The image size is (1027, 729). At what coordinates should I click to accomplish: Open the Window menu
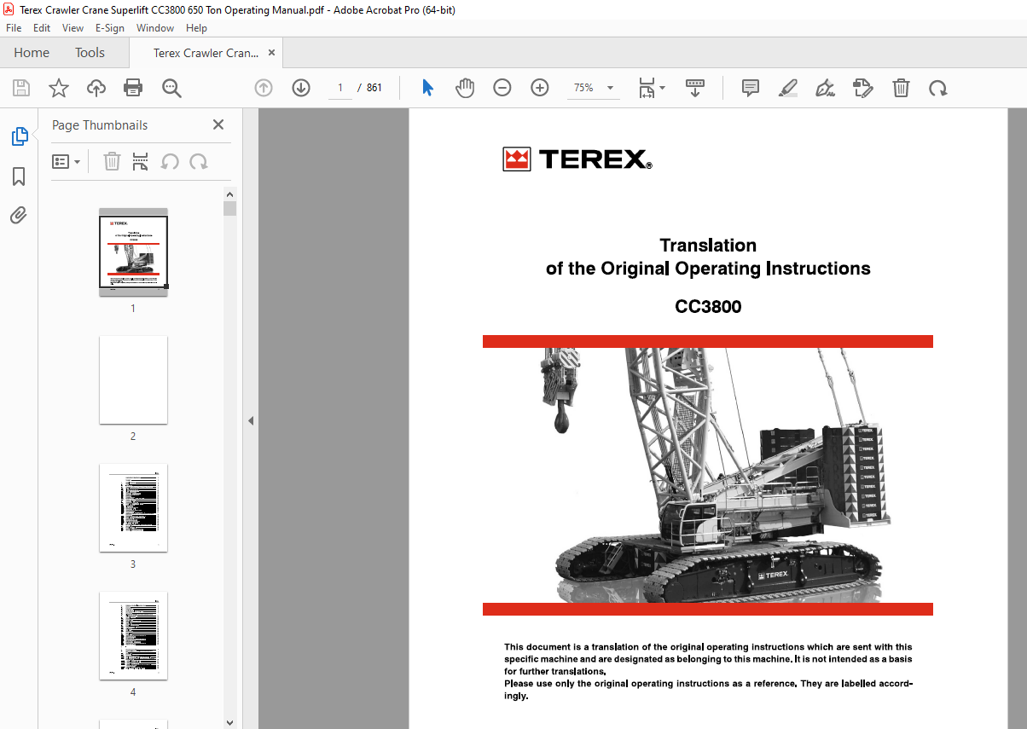(155, 28)
